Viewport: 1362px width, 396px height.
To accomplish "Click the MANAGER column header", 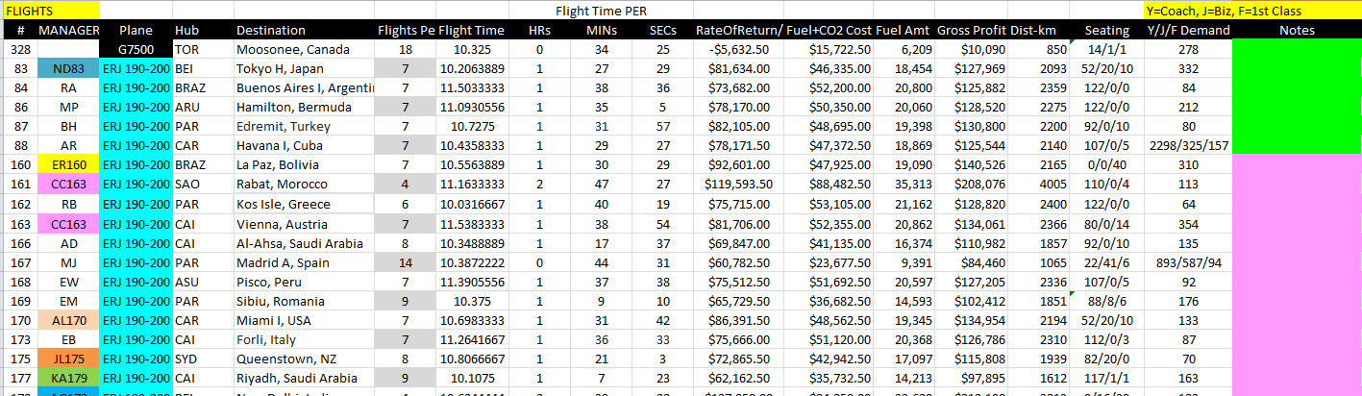I will coord(69,31).
